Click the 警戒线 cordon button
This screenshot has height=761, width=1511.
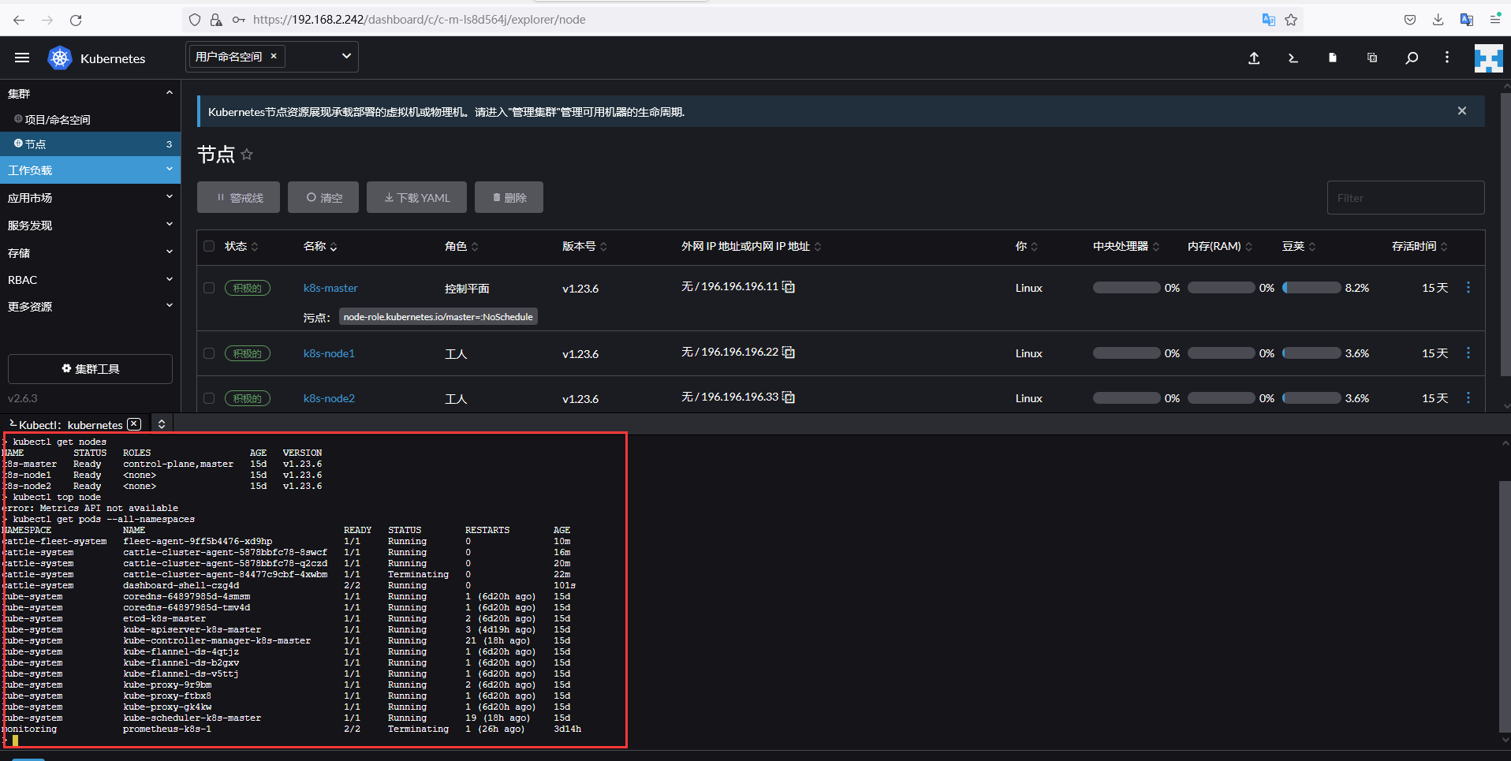pos(238,197)
